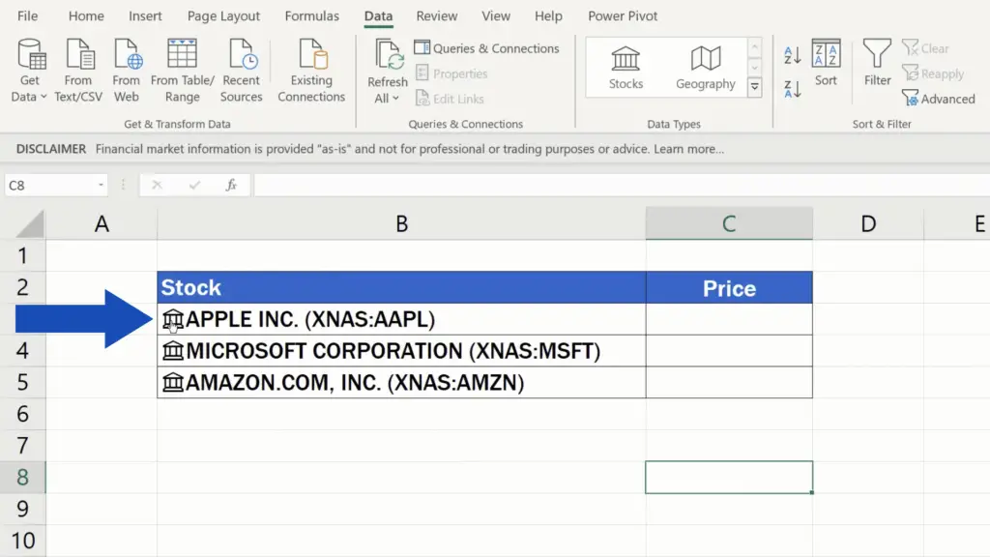Select the selected cell C8
Viewport: 990px width, 557px height.
pos(729,477)
